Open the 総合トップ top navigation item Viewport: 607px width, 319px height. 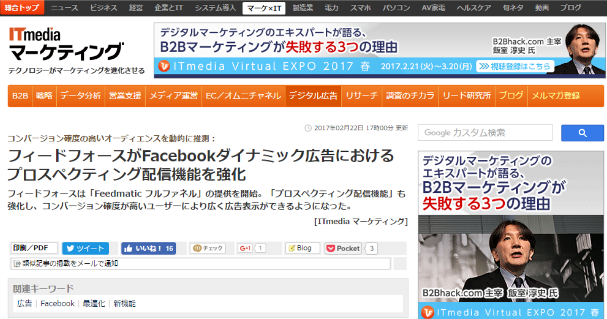(x=22, y=8)
